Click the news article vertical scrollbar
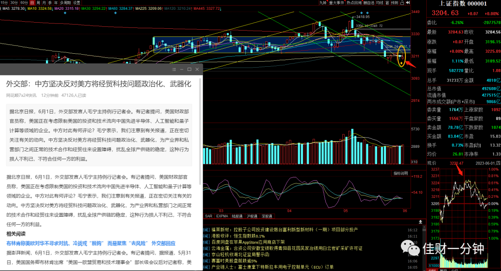 (200, 131)
